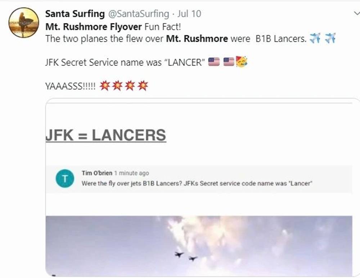
Task: Open the jets flyover sky image
Action: [199, 246]
